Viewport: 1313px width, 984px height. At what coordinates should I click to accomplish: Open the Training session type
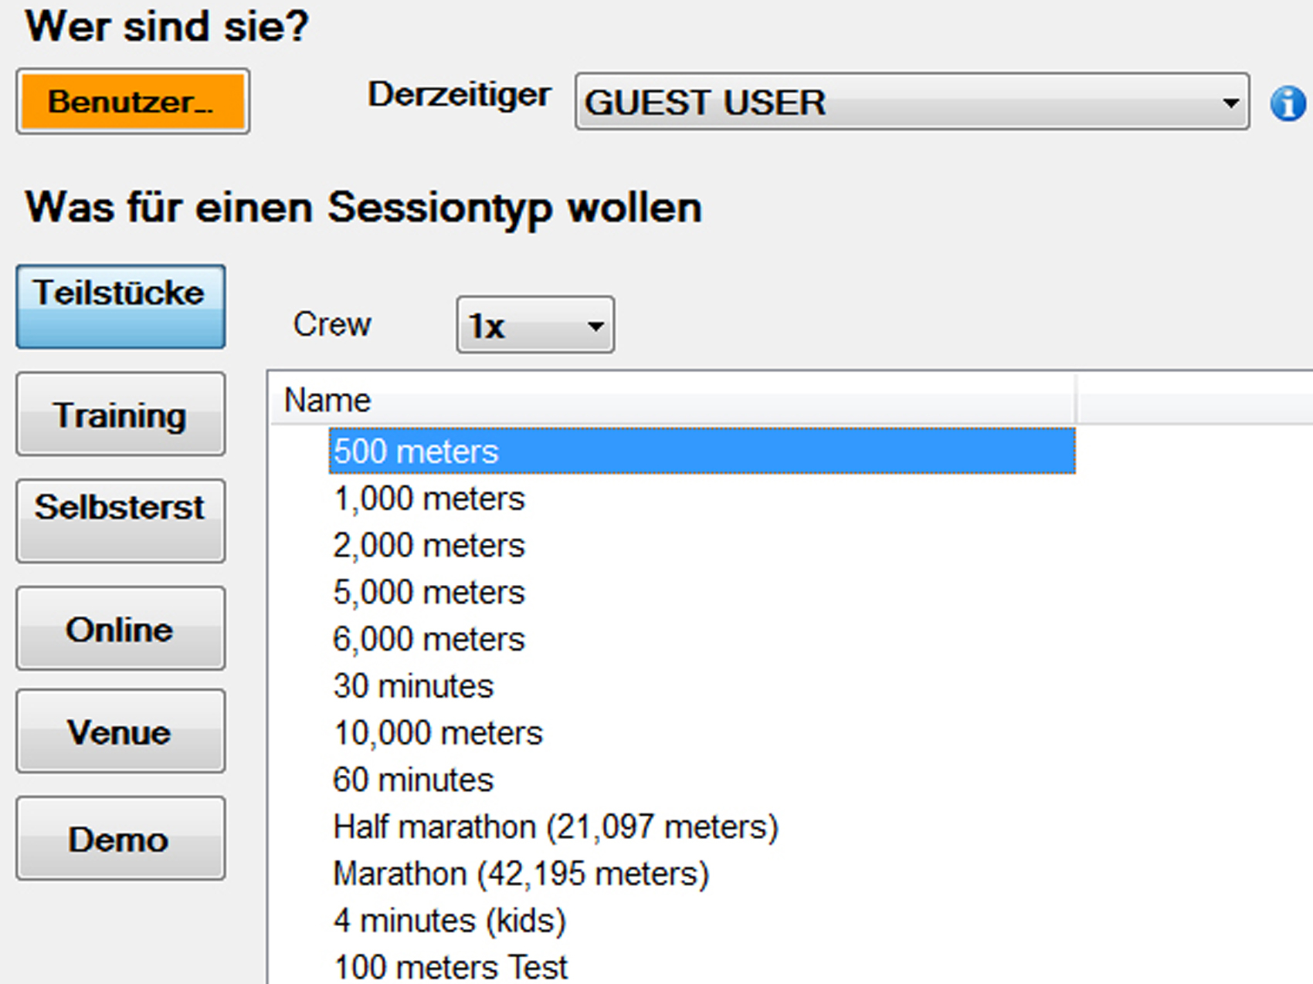tap(120, 415)
